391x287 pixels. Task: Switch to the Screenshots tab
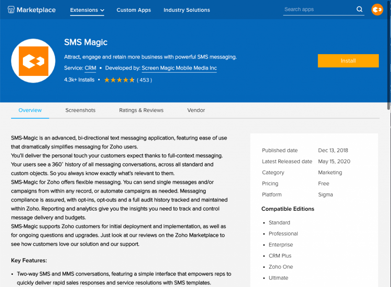(80, 110)
